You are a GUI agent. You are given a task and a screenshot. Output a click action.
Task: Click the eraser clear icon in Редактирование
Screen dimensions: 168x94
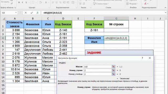coord(145,4)
